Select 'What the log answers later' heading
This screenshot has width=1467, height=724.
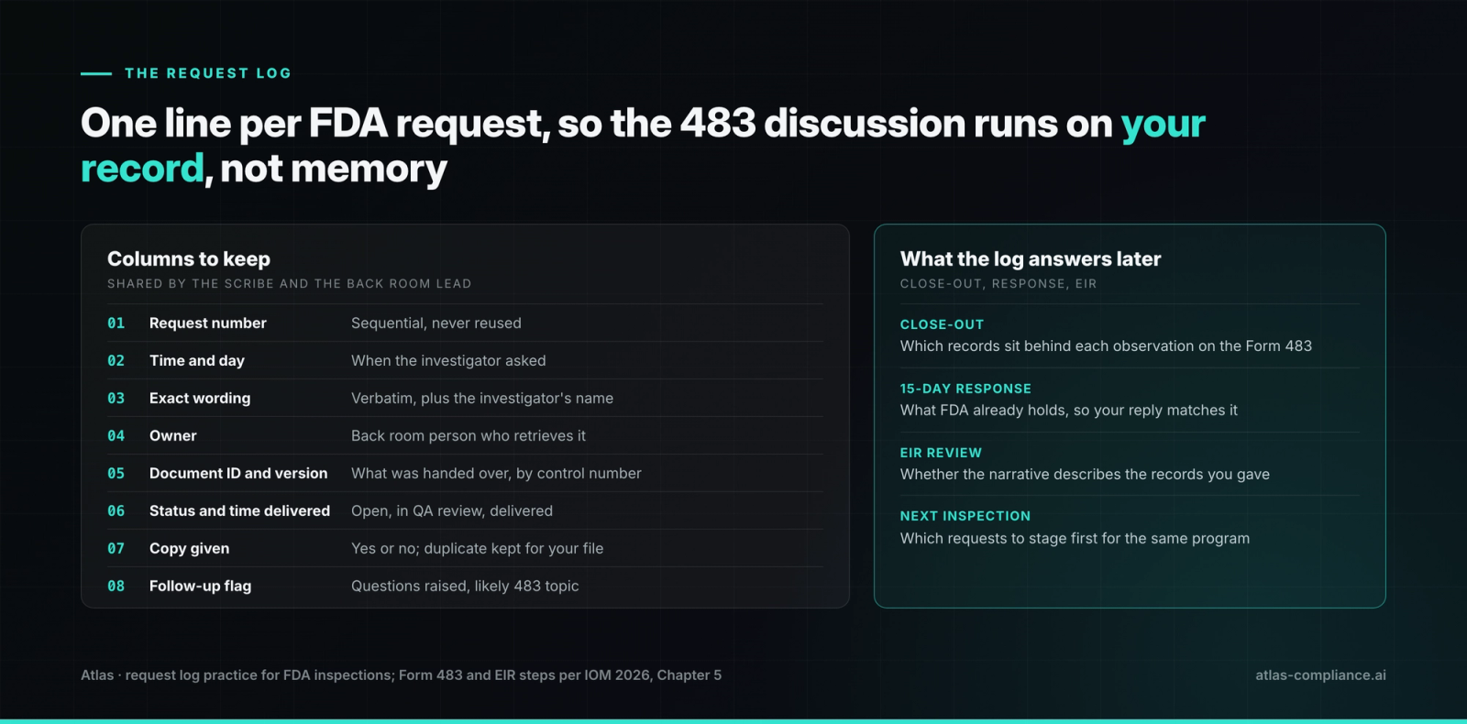click(x=1031, y=258)
